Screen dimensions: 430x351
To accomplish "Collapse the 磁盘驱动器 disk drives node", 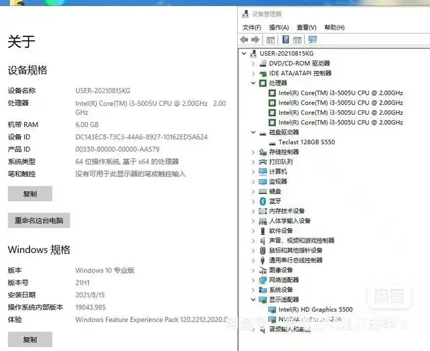I will (253, 132).
